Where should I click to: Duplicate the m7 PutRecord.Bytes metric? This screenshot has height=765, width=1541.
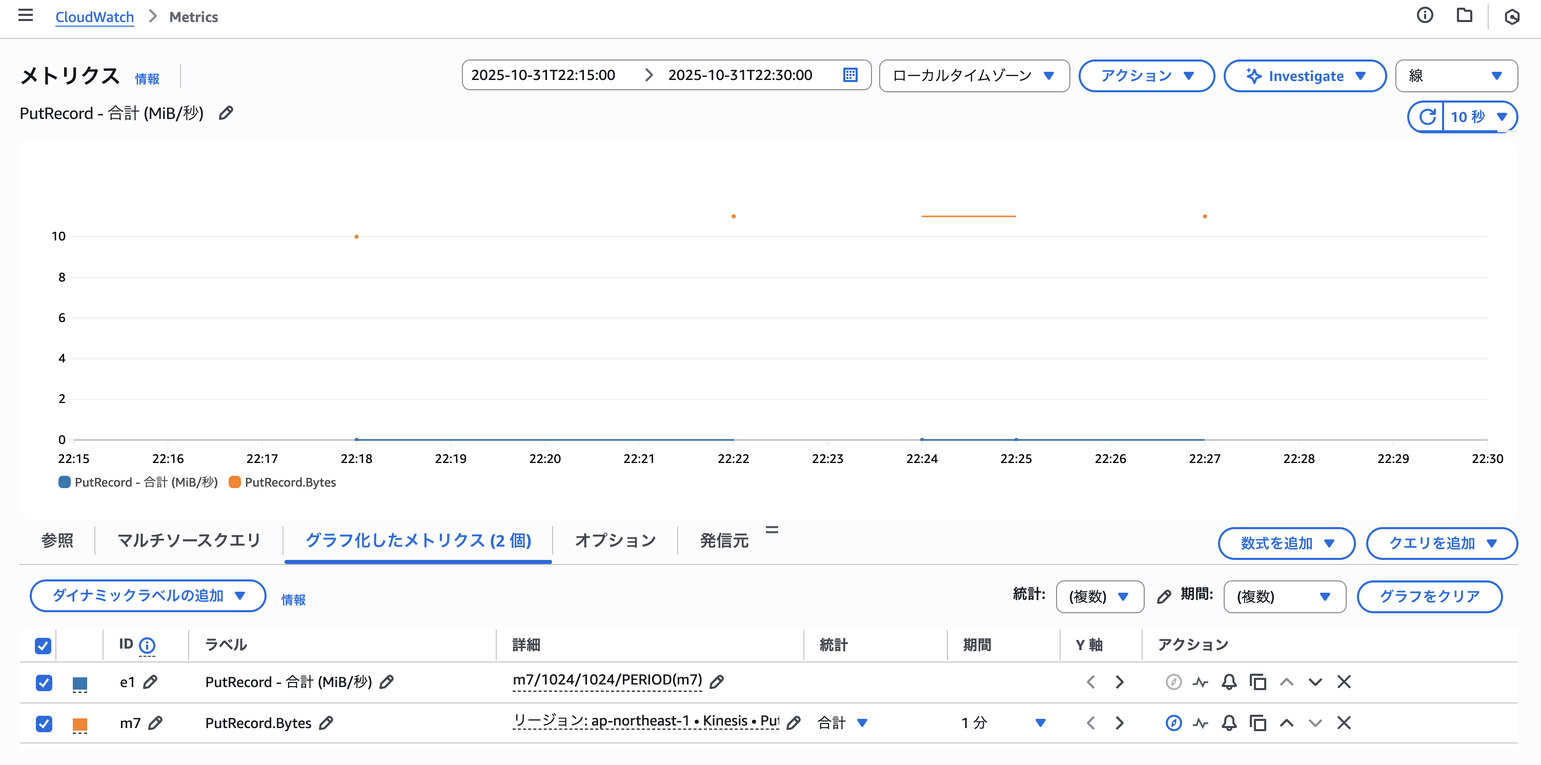coord(1258,723)
